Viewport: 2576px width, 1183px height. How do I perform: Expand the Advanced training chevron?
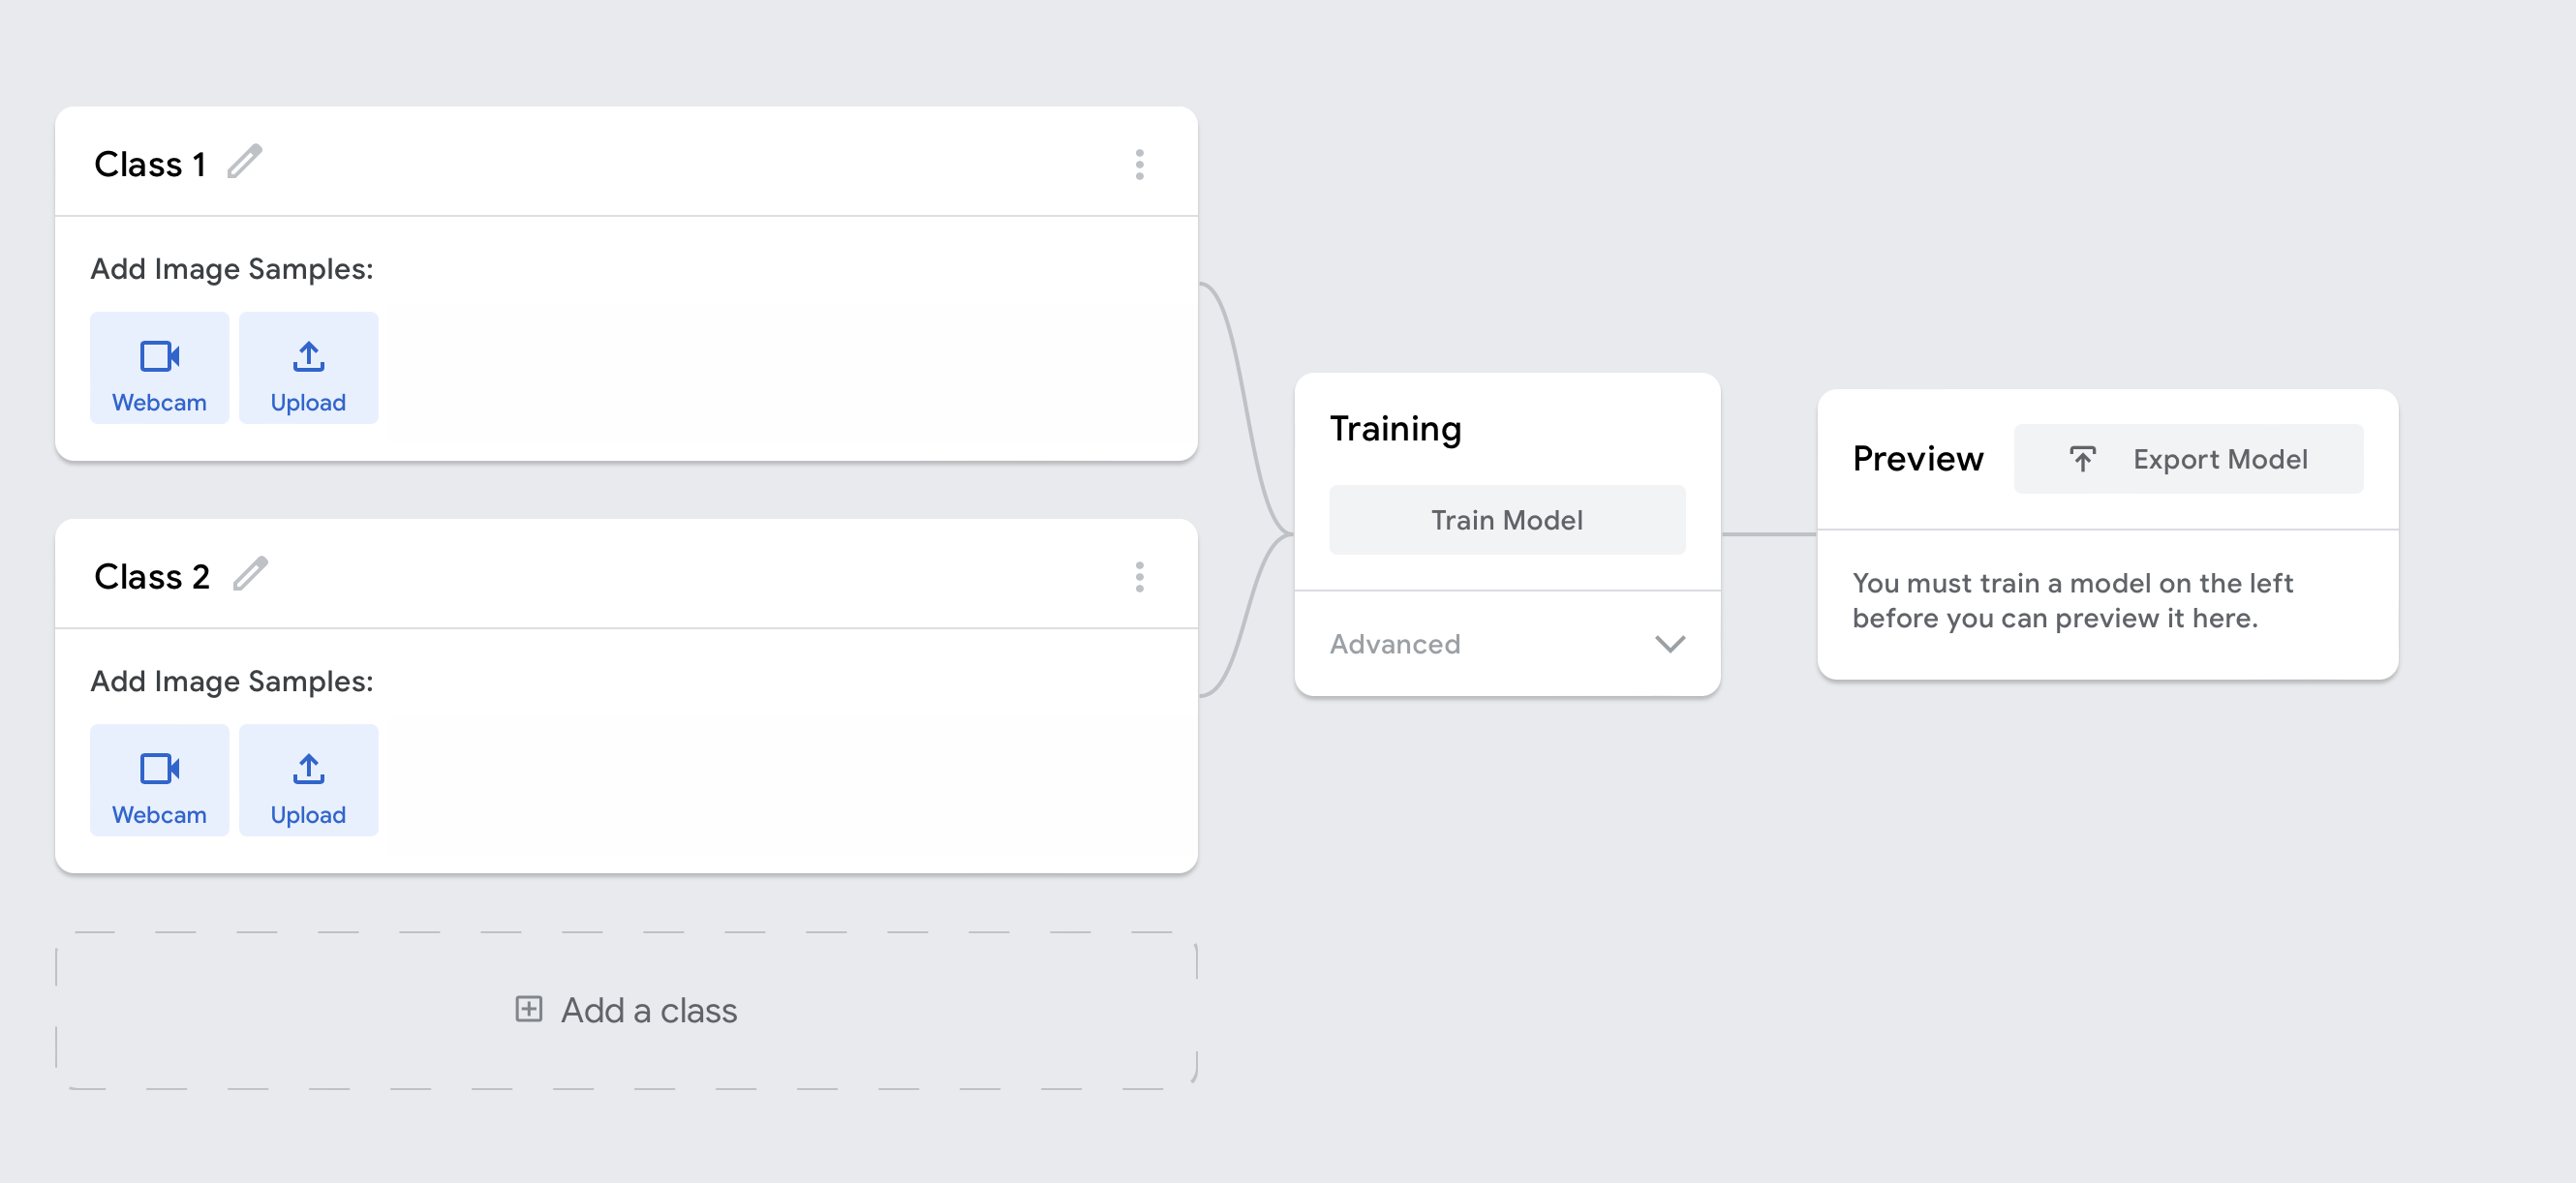(1669, 644)
